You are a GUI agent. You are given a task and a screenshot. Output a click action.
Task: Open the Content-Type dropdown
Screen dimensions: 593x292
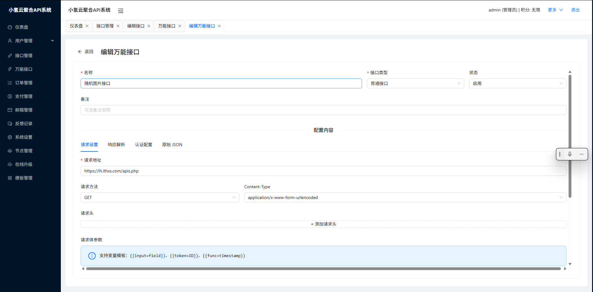pyautogui.click(x=405, y=197)
